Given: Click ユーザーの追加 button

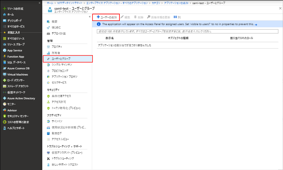Looking at the screenshot, I should click(x=107, y=17).
